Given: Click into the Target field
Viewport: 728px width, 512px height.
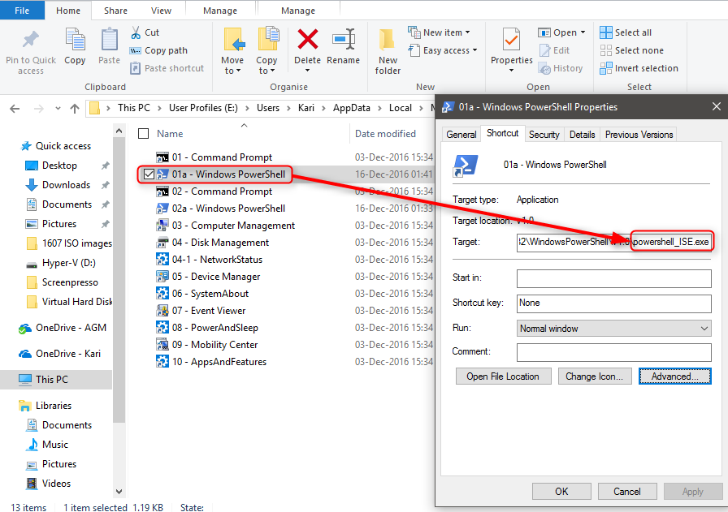Looking at the screenshot, I should point(613,242).
